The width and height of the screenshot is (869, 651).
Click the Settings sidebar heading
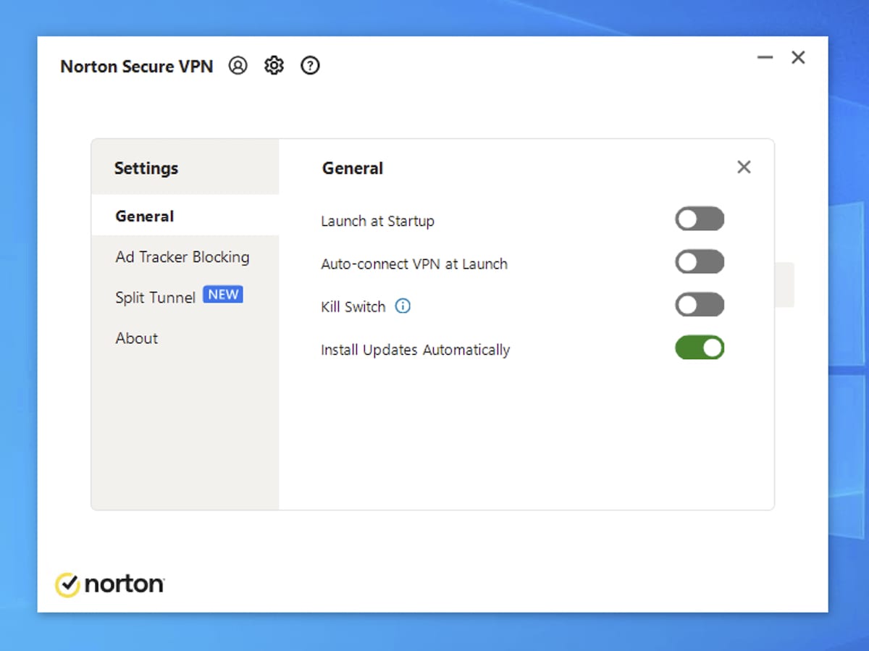pos(146,168)
